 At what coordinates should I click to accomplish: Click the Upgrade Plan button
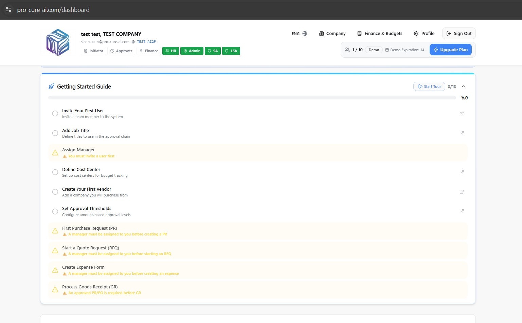(x=451, y=50)
